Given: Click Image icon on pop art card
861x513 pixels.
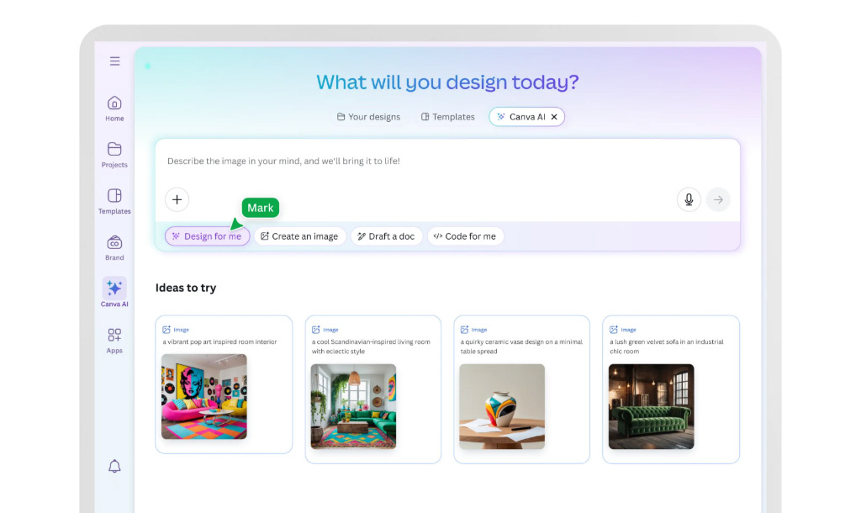Looking at the screenshot, I should click(166, 330).
